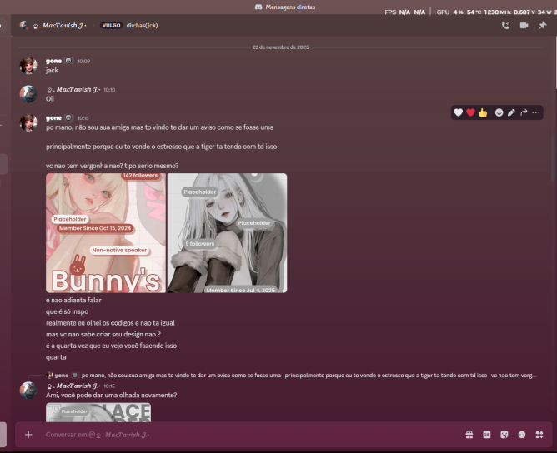Select message 'é a quarta vez que eu vejo você fazendo isso'
Image resolution: width=557 pixels, height=453 pixels.
(111, 346)
